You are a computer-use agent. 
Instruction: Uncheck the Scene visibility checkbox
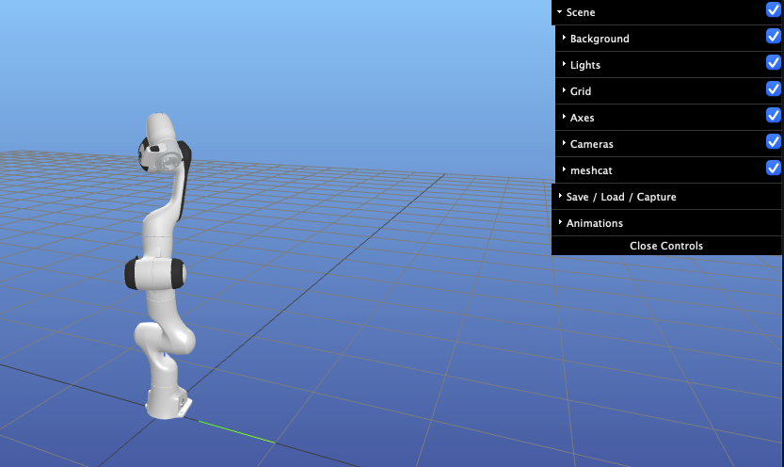(774, 10)
